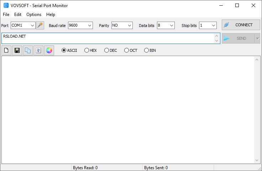Close the Serial Port Monitor window
The height and width of the screenshot is (171, 262).
pos(253,5)
